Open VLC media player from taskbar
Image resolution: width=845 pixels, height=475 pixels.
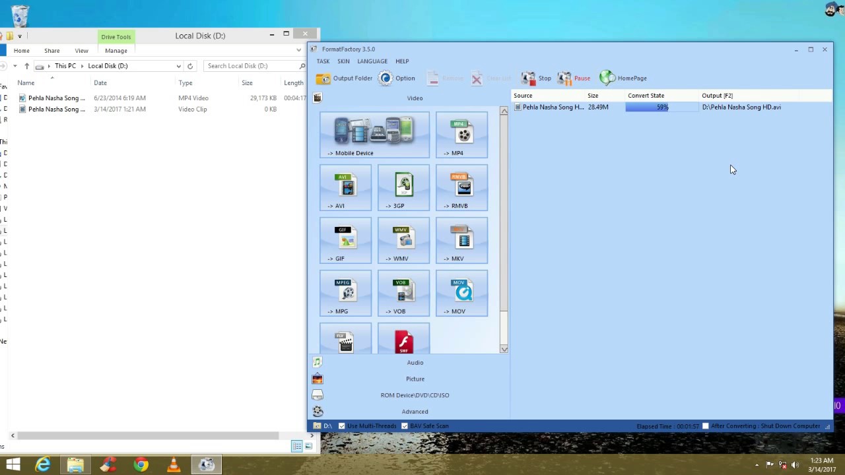pos(174,464)
